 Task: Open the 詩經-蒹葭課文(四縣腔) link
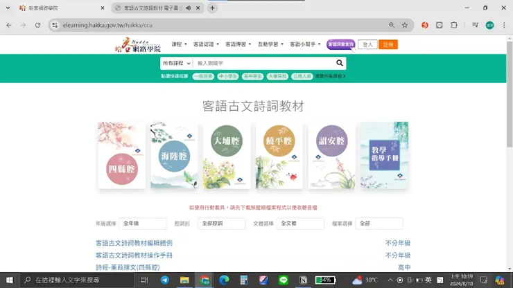[128, 267]
